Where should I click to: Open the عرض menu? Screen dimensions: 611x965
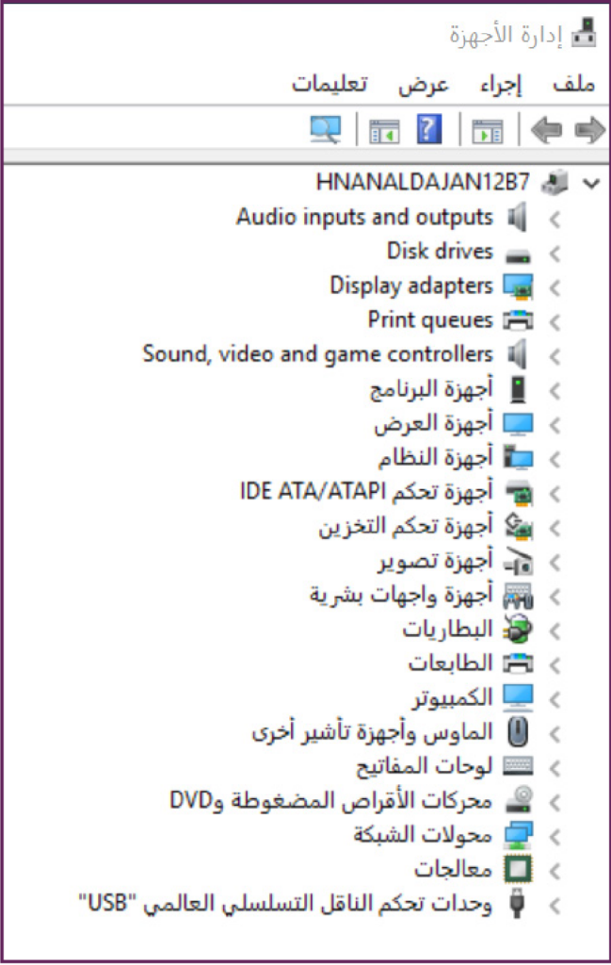point(423,84)
